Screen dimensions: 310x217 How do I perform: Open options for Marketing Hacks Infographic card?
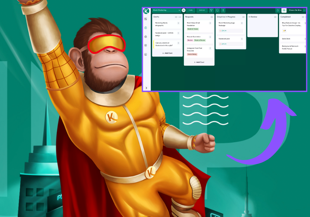tap(178, 23)
